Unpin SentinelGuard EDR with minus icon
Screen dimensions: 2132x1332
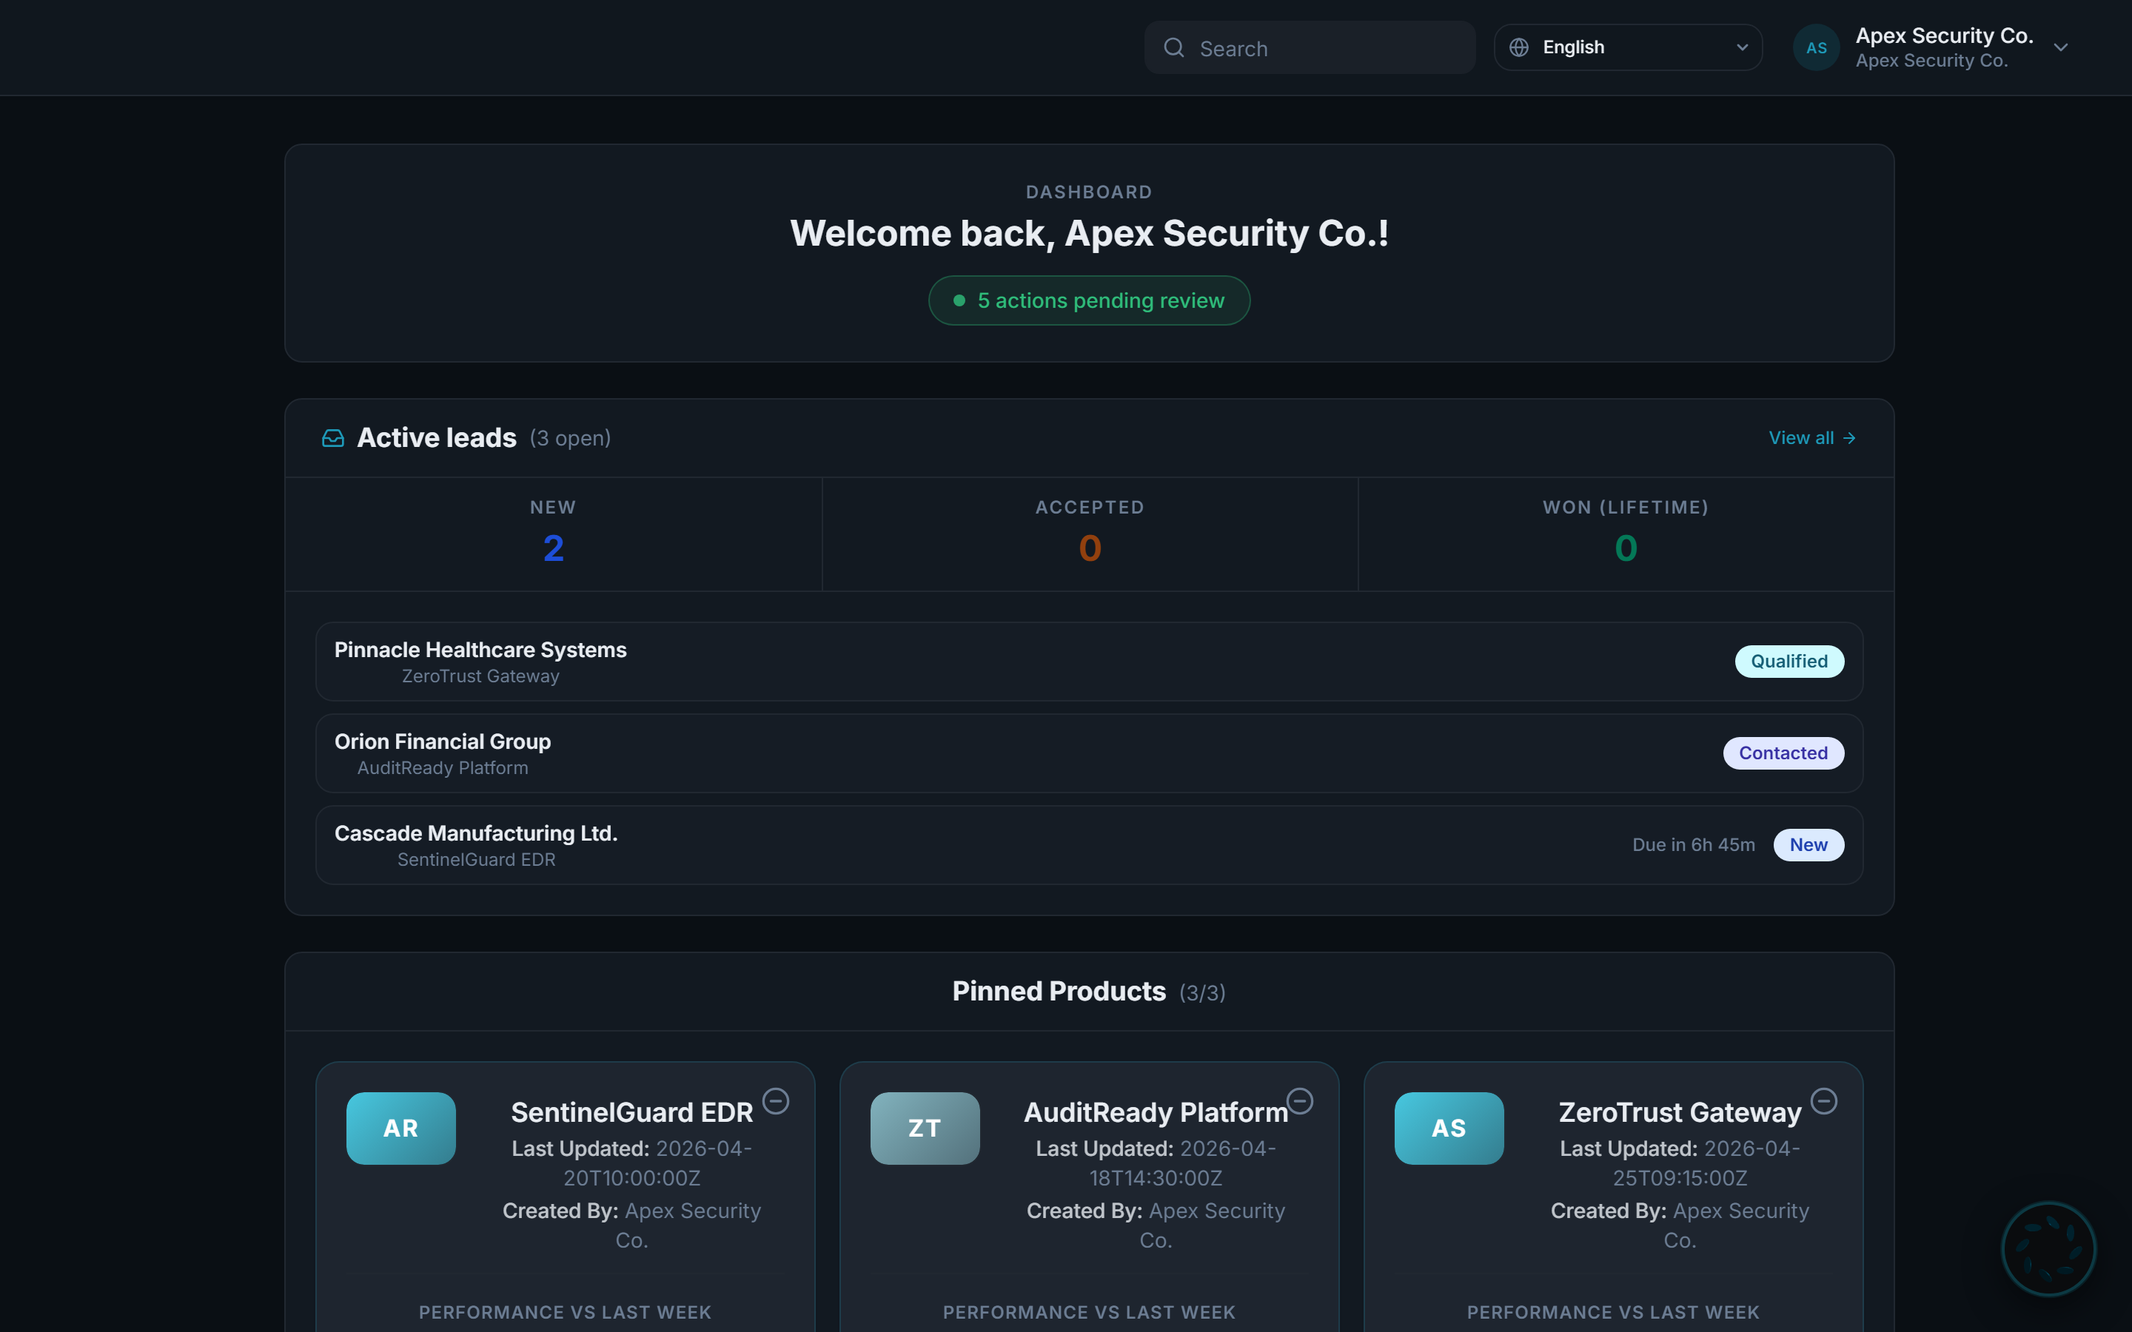point(775,1100)
